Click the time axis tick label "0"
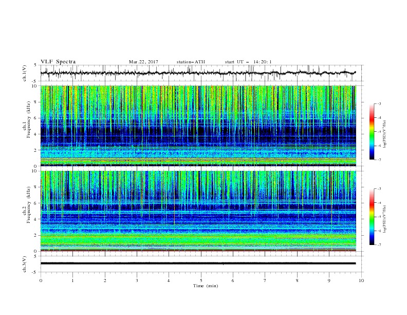 (x=41, y=281)
